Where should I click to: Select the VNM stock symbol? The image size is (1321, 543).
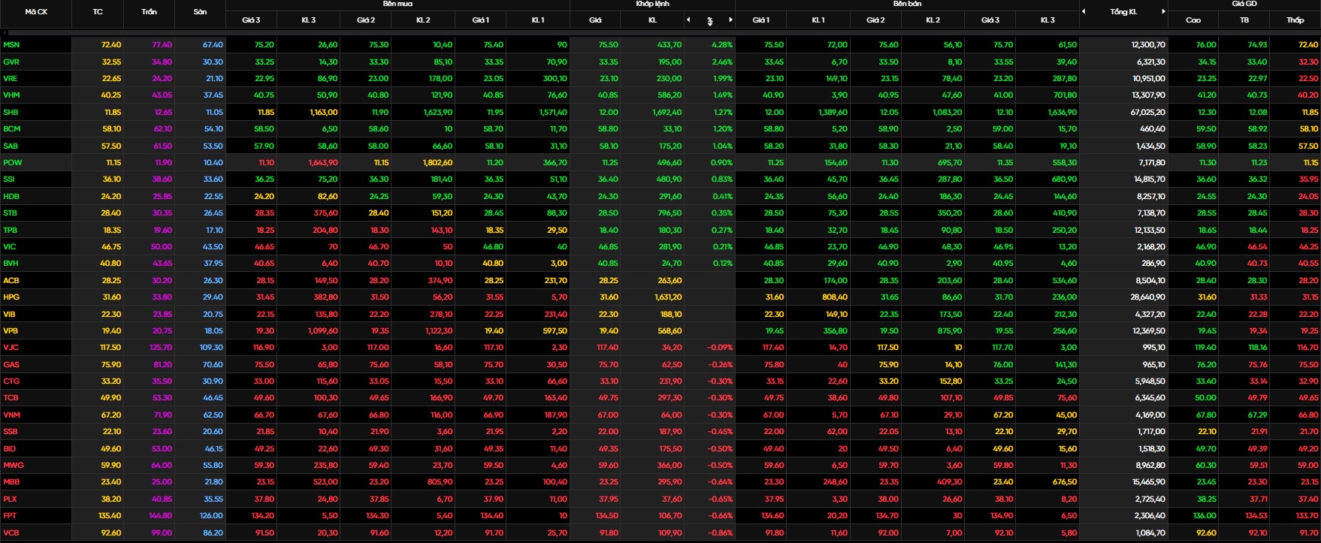pos(11,415)
